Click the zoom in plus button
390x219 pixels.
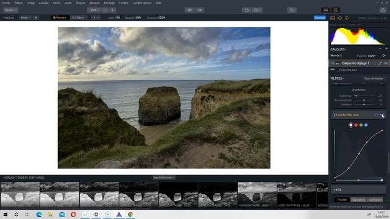tap(112, 10)
